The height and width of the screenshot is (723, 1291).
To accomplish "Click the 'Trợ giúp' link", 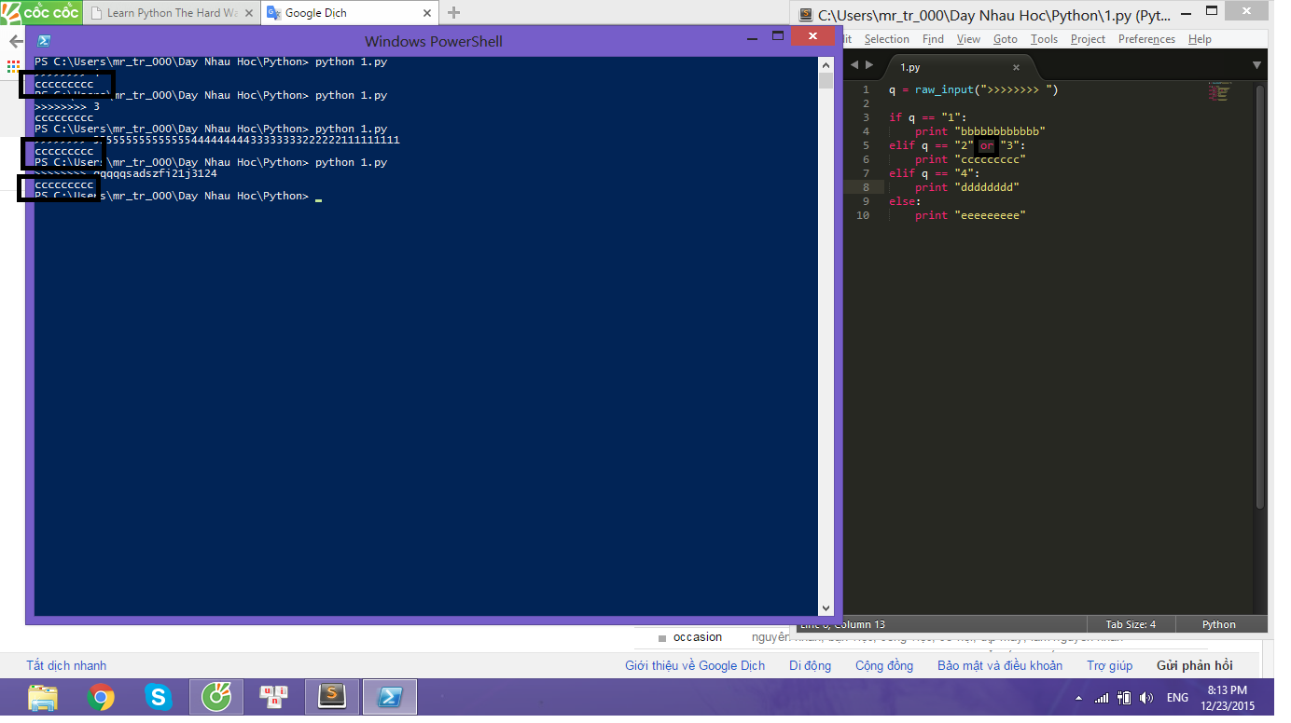I will 1109,665.
